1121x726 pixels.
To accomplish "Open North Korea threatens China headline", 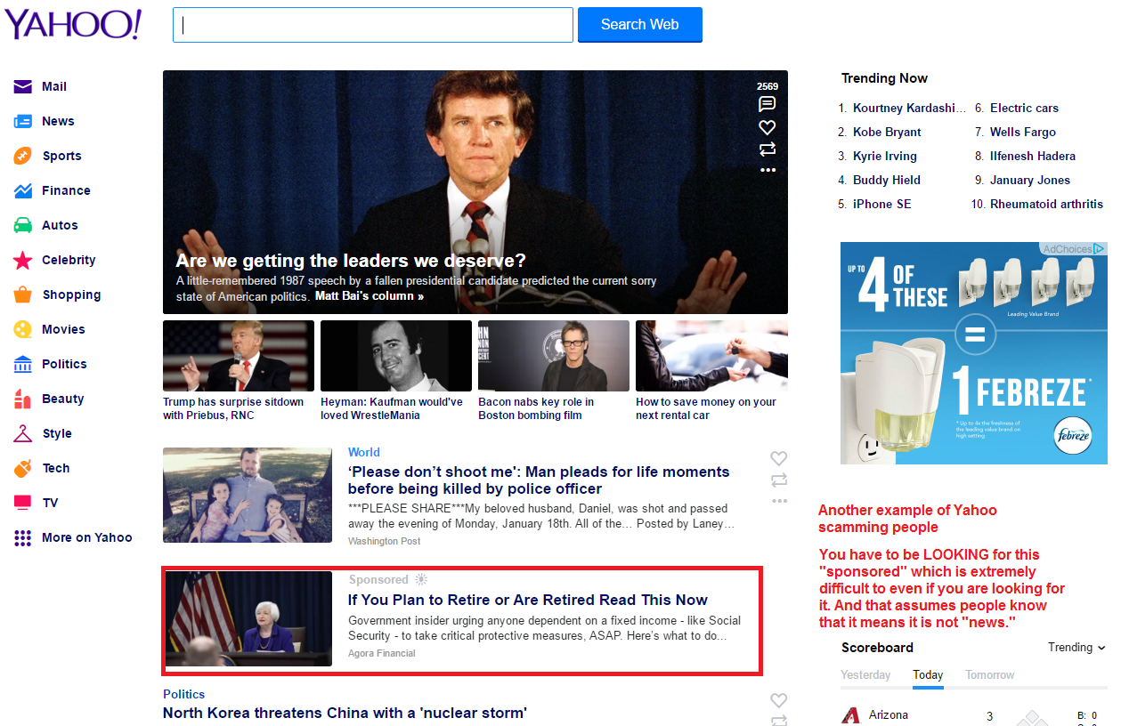I will coord(345,713).
